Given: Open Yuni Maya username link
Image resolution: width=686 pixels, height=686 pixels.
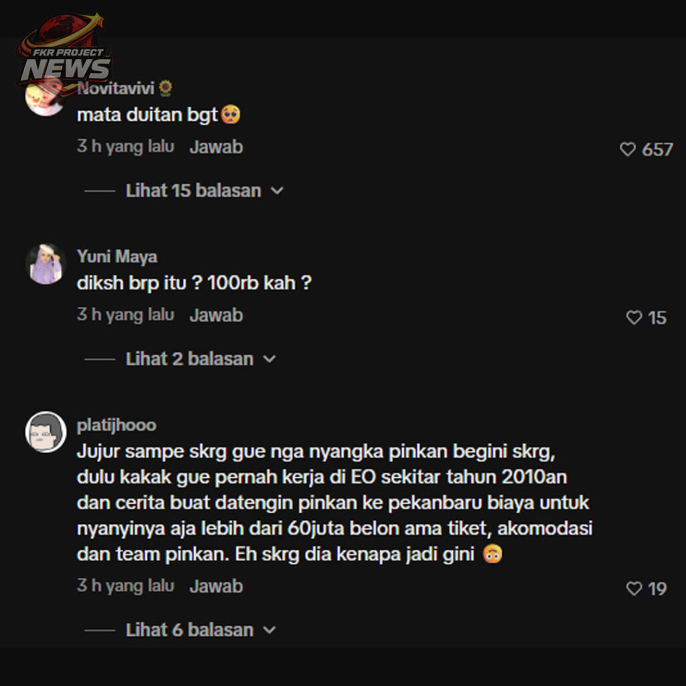Looking at the screenshot, I should point(117,257).
